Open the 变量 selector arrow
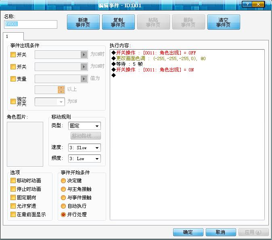 84,79
